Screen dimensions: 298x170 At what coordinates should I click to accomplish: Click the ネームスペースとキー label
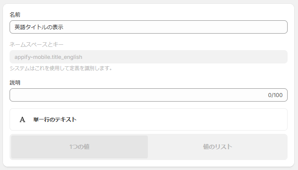point(37,44)
